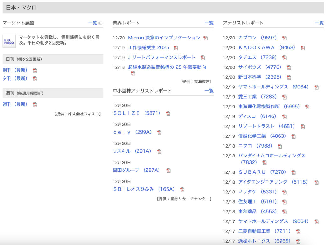Open the 三菱自動車工業 (7211) link

click(x=265, y=231)
